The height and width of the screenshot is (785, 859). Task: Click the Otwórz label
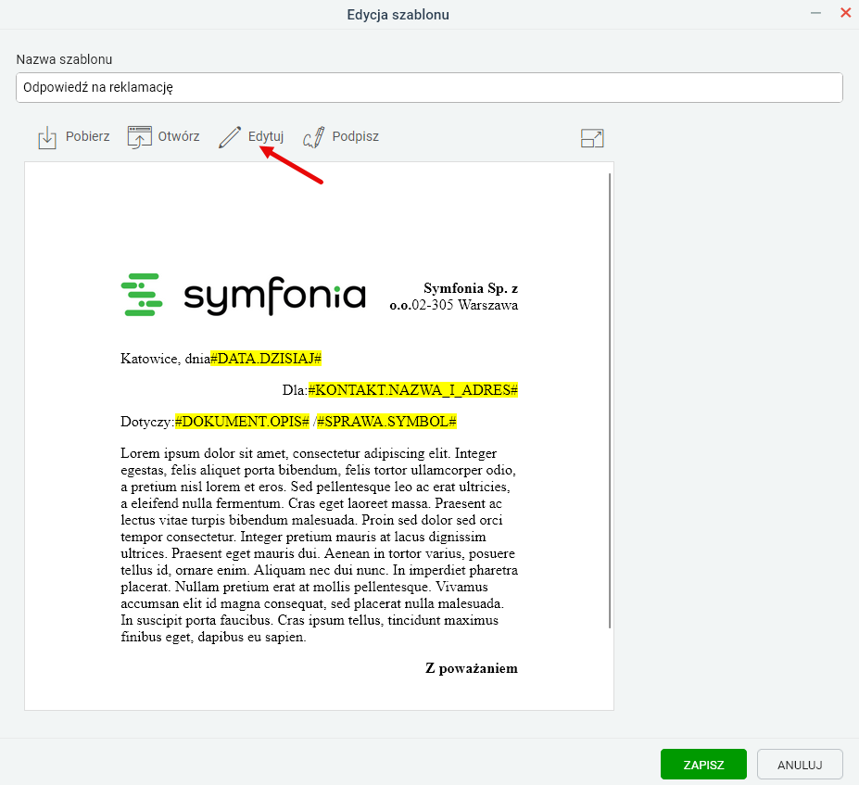[179, 136]
